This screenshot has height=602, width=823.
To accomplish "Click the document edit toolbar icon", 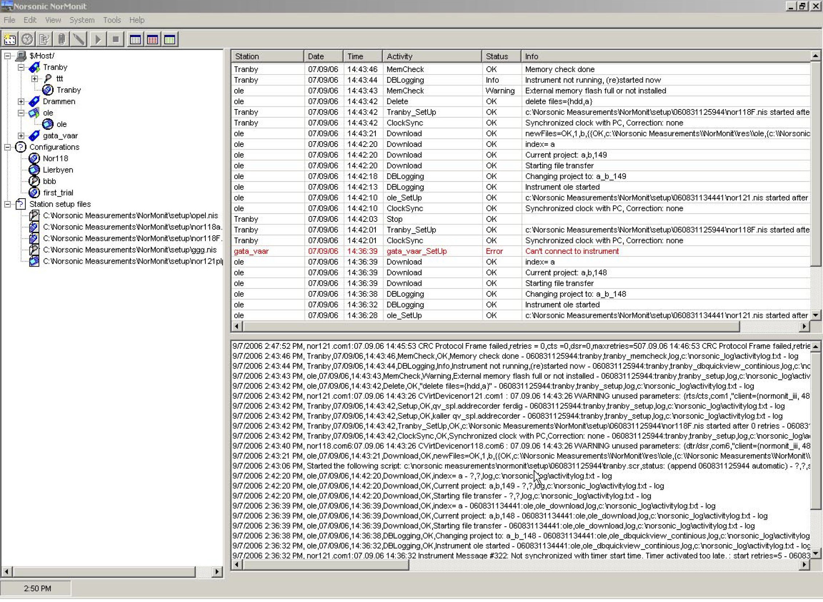I will click(x=44, y=39).
